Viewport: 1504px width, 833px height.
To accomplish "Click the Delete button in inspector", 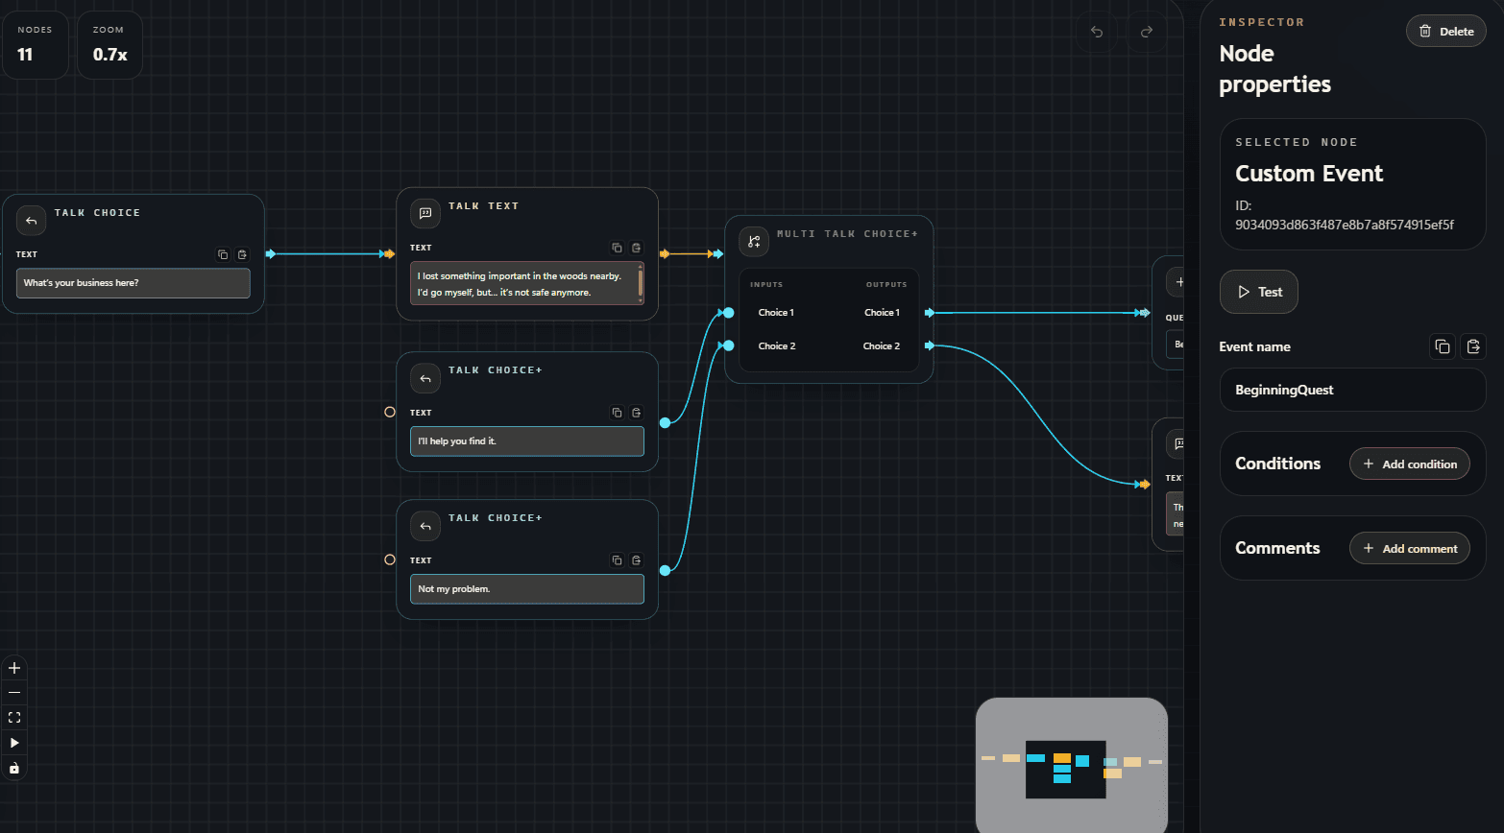I will point(1445,31).
